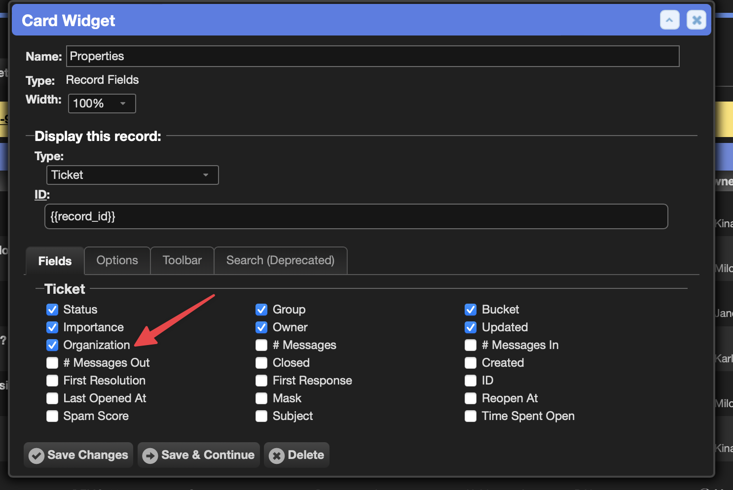Disable the Organization field

(52, 345)
